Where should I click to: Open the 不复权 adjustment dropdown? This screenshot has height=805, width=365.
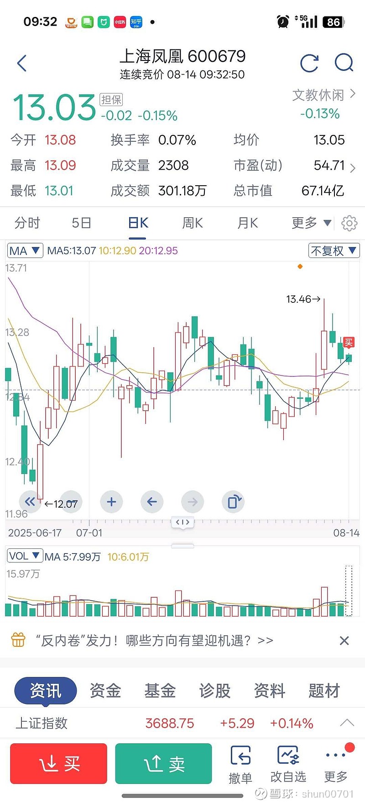coord(334,251)
